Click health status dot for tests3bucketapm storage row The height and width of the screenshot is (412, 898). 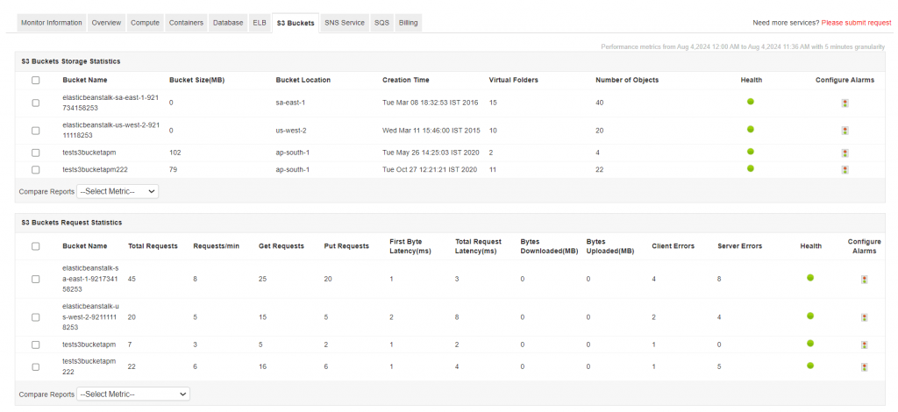tap(751, 152)
